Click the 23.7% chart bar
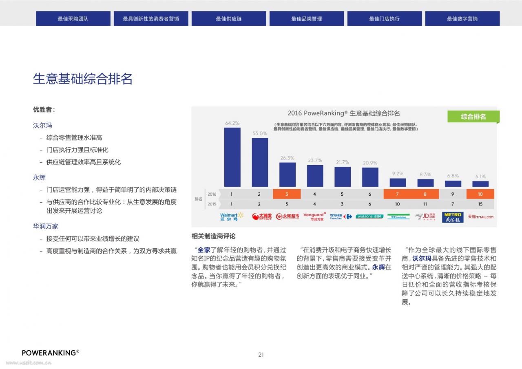The width and height of the screenshot is (522, 369). 315,176
